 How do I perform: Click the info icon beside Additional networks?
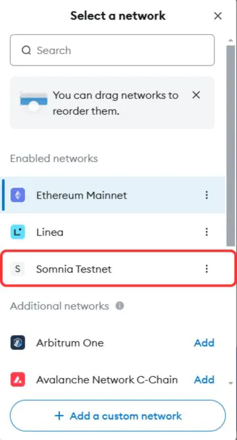pos(120,306)
